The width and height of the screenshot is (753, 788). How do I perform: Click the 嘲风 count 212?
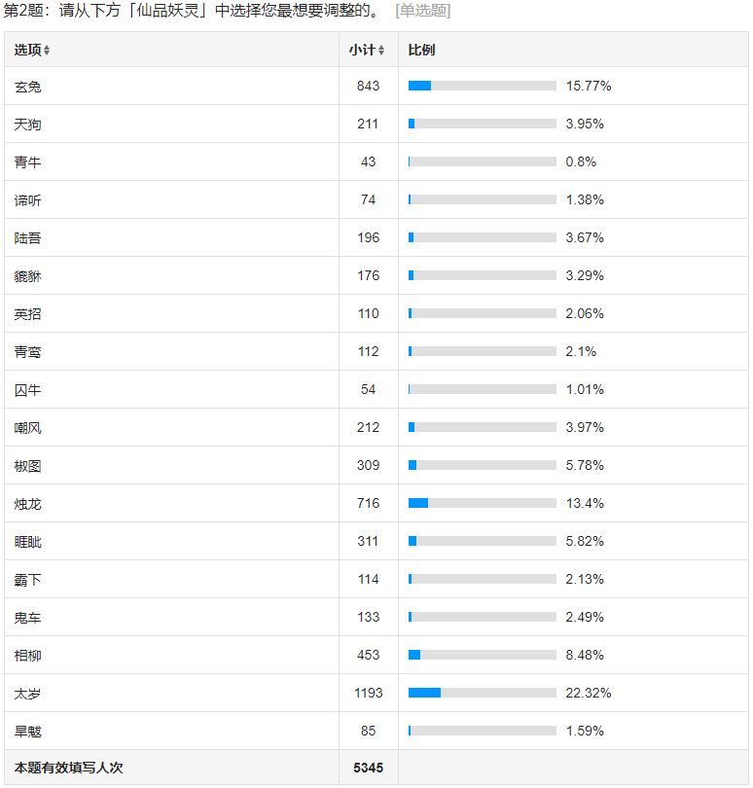pyautogui.click(x=368, y=428)
